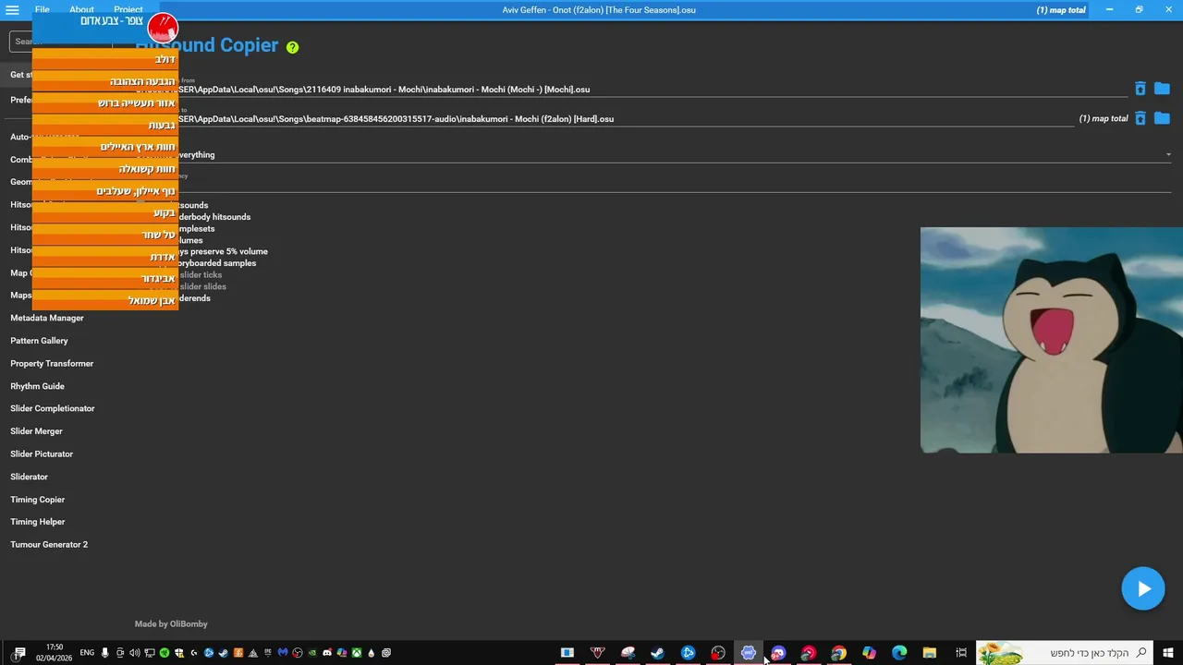The width and height of the screenshot is (1183, 665).
Task: Select the 'בקוע' alert row
Action: 105,212
